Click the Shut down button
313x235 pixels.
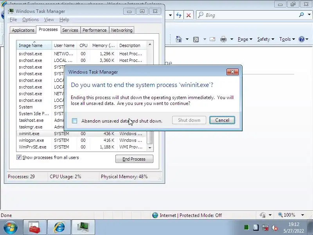coord(189,120)
